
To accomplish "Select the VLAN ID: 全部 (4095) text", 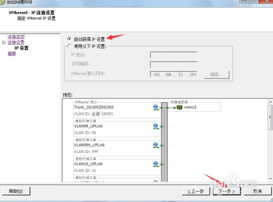I will tap(93, 114).
